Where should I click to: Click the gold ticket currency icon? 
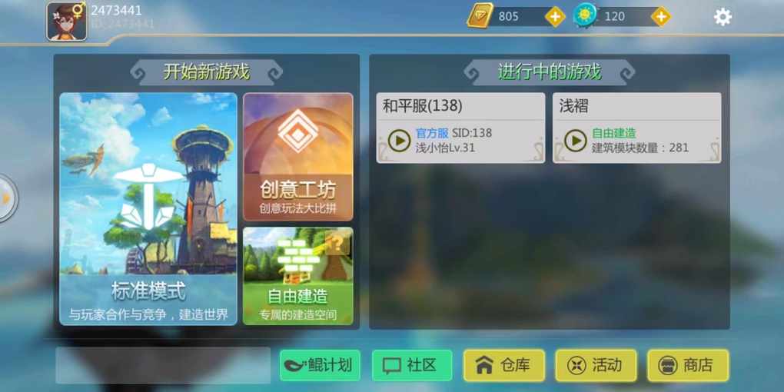pos(480,15)
